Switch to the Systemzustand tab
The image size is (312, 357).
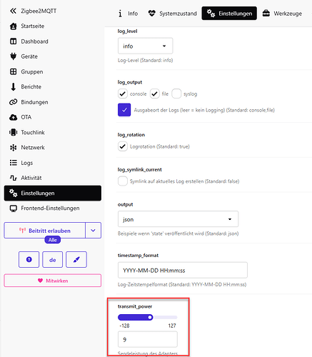click(173, 14)
